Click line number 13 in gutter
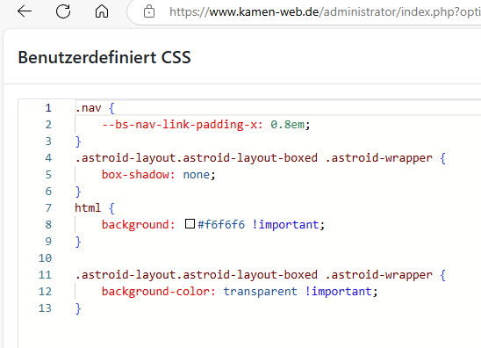The width and height of the screenshot is (481, 348). pyautogui.click(x=45, y=308)
